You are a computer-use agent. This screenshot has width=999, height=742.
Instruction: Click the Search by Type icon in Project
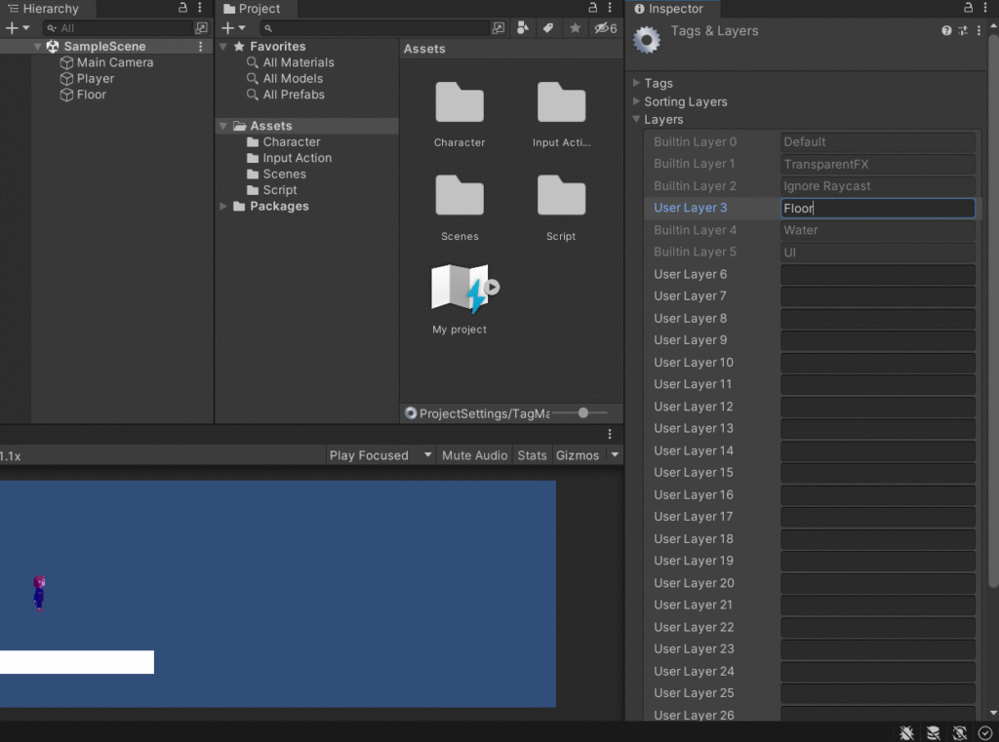(523, 28)
